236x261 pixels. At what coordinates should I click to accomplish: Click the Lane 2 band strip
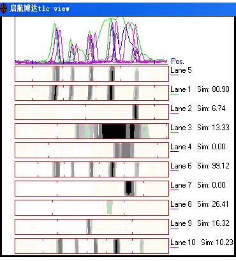click(92, 112)
